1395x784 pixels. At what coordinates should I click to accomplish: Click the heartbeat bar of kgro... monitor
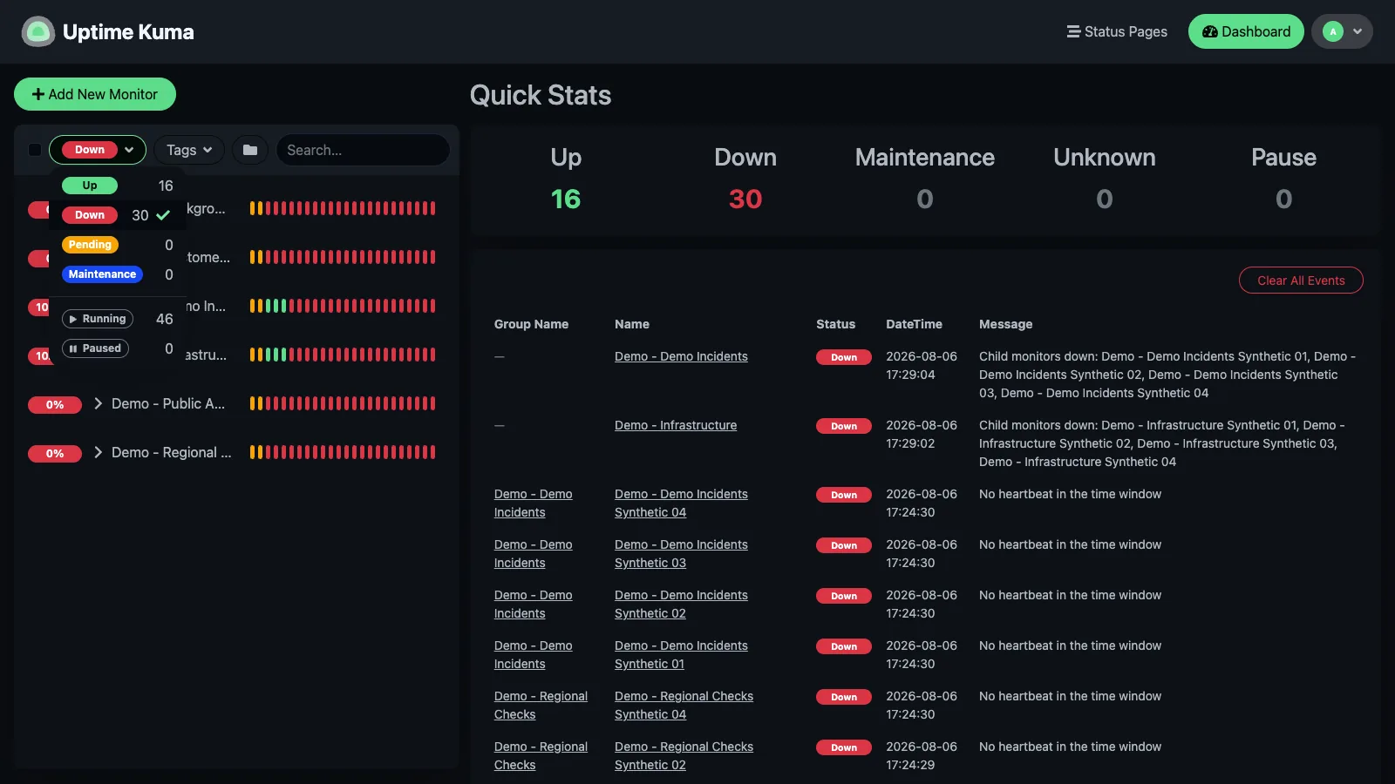343,208
